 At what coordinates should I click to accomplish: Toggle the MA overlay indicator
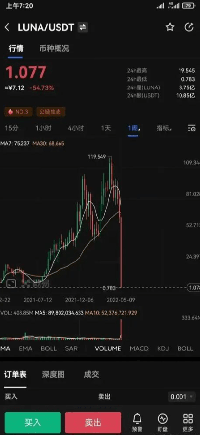5,348
